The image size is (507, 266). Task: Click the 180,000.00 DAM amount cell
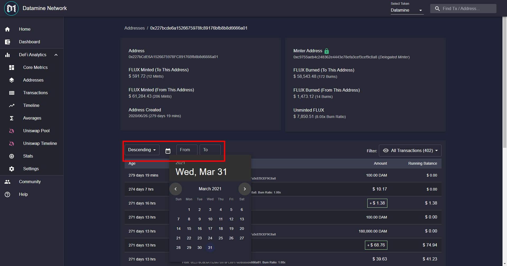[x=373, y=231]
